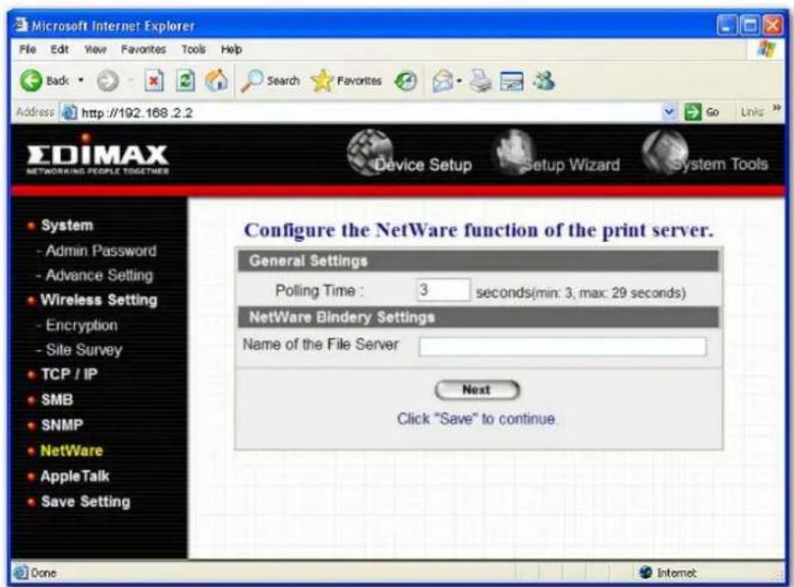Open TCP / IP settings

click(x=69, y=374)
